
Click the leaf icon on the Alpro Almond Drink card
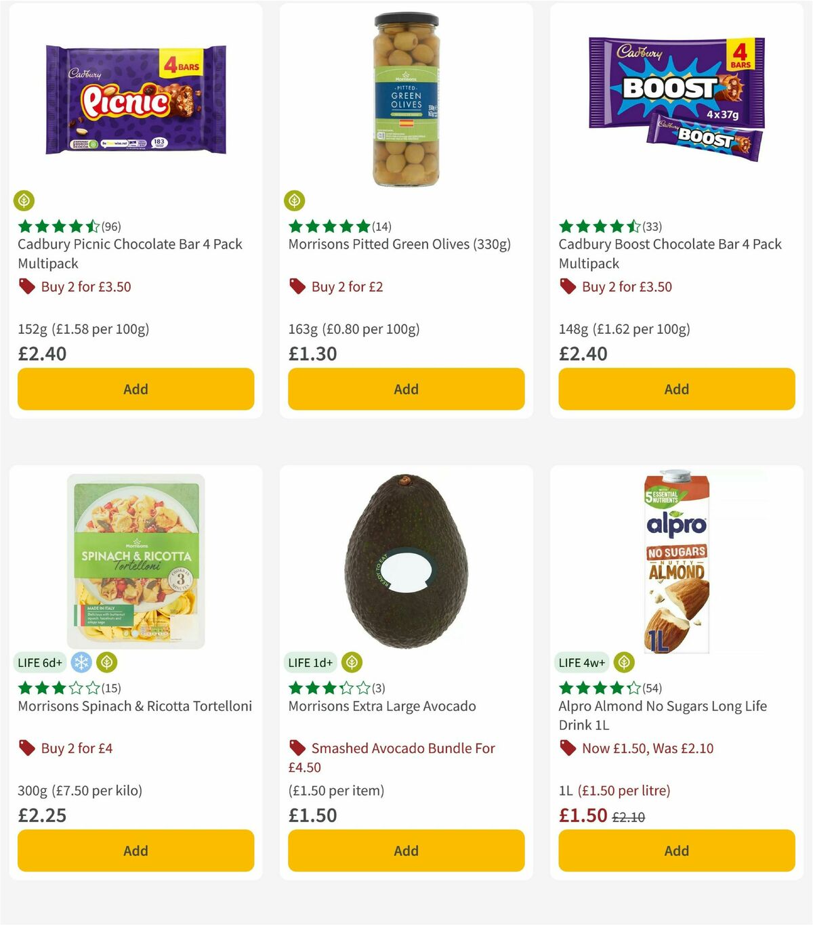[x=623, y=662]
